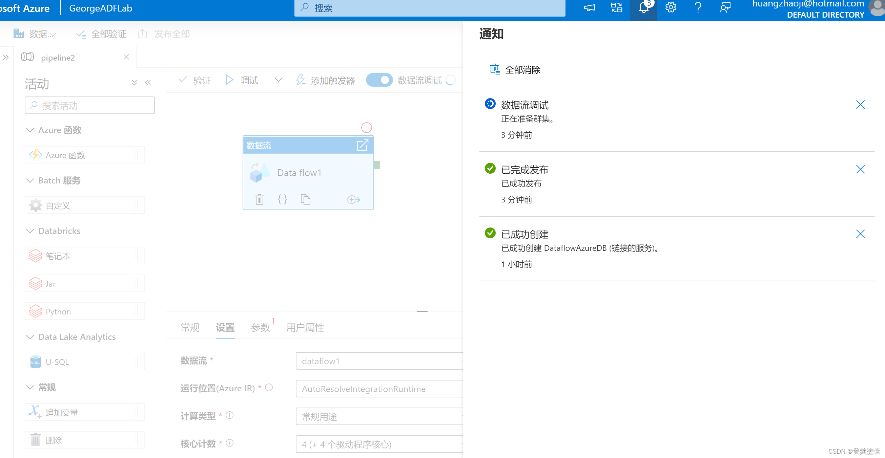Click 全部消除 to clear notifications

coord(522,69)
